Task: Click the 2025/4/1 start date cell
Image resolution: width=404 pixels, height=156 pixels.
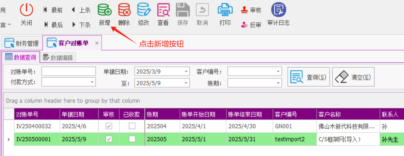Action: click(203, 126)
